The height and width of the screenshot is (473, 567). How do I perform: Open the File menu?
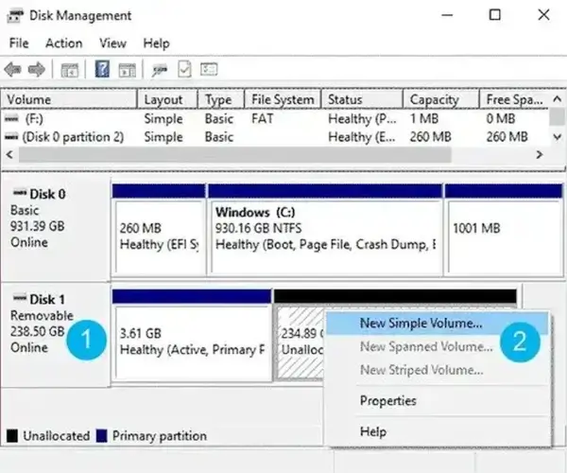pos(19,44)
